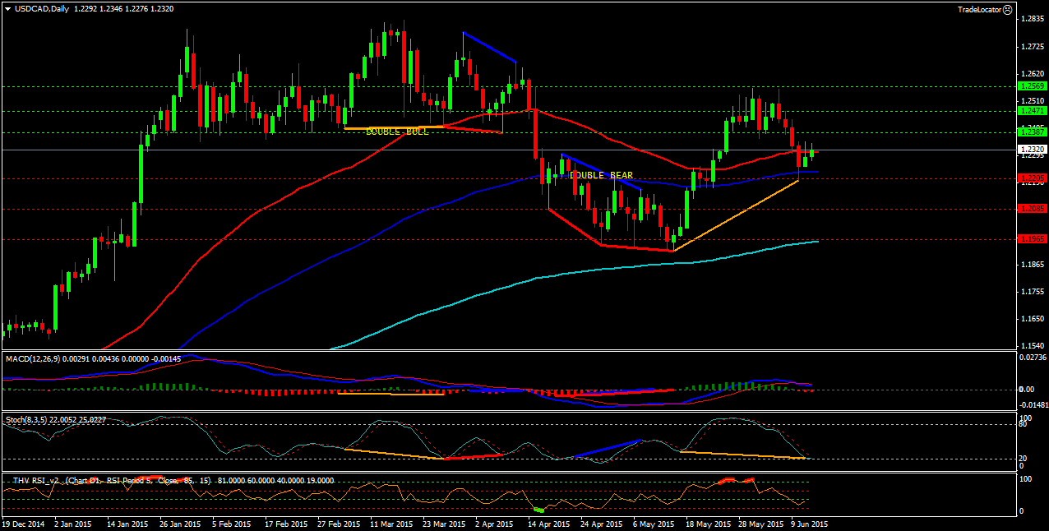Image resolution: width=1049 pixels, height=531 pixels.
Task: Click the white 1.2320 current price tag on axis
Action: coord(1031,150)
